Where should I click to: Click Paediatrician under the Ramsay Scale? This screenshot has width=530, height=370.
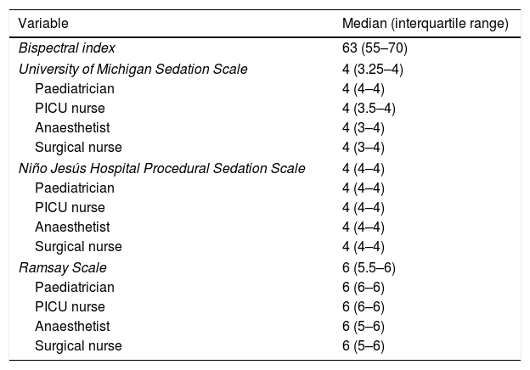click(75, 287)
